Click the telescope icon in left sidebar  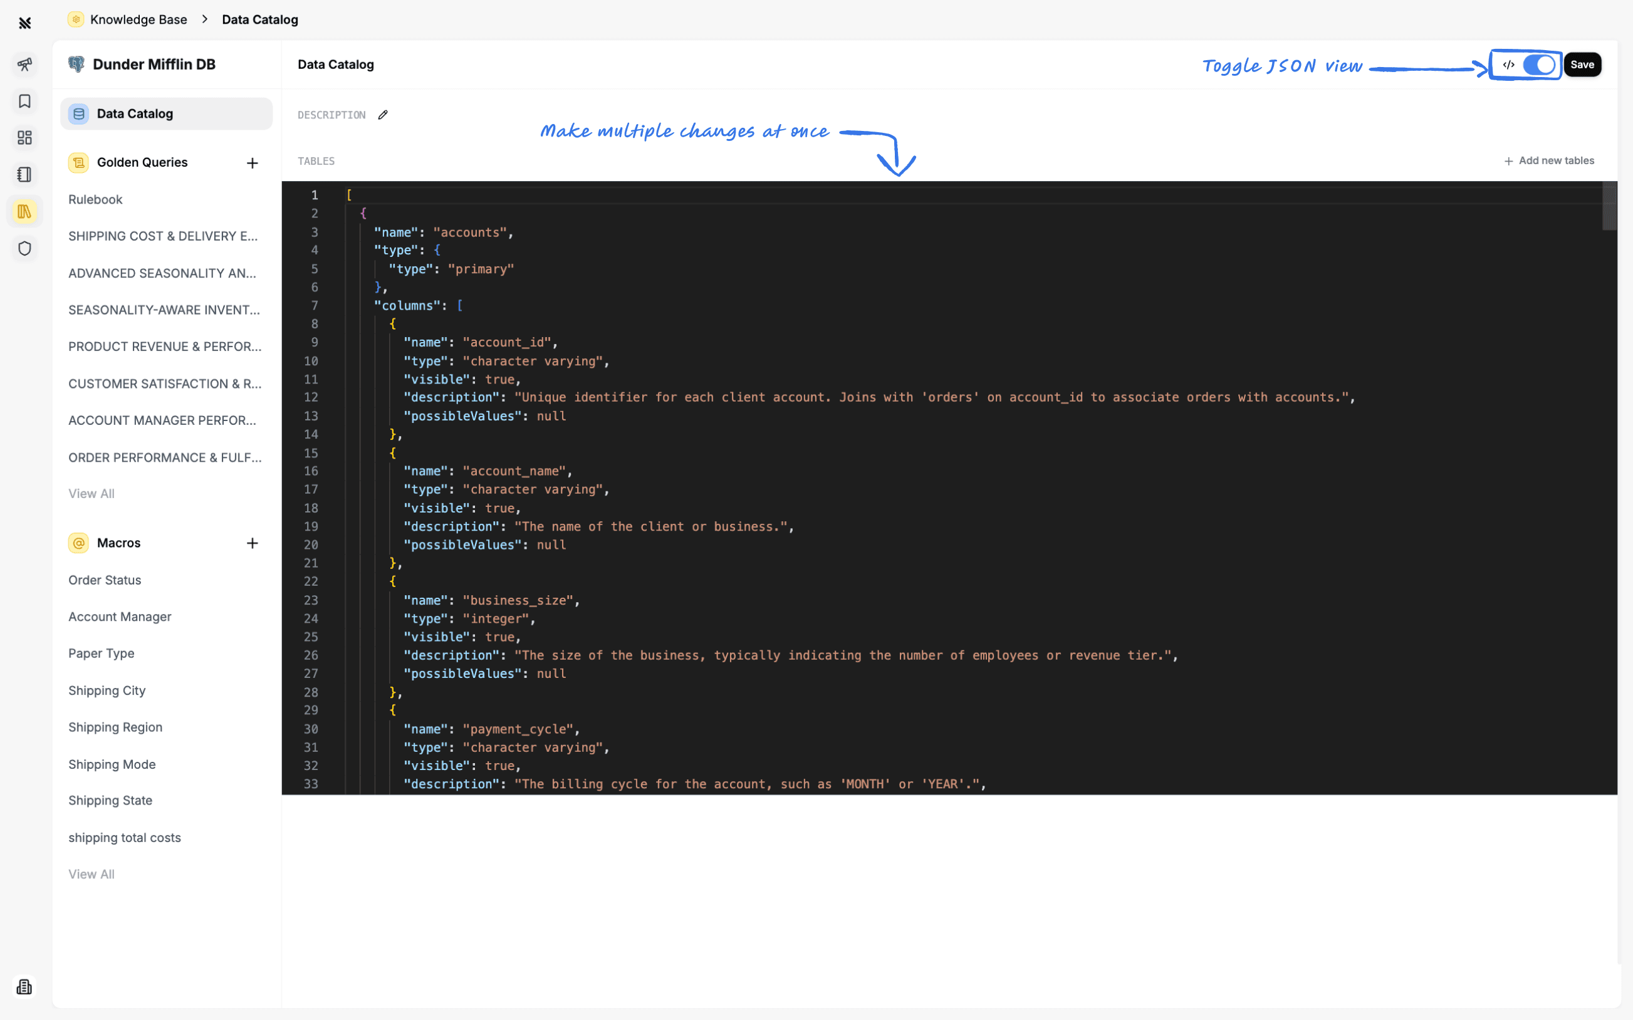click(x=25, y=65)
